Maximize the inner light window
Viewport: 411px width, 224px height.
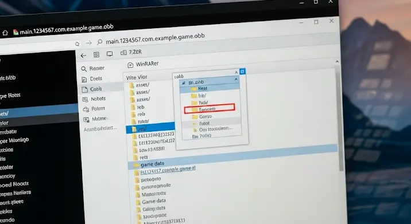tap(316, 22)
